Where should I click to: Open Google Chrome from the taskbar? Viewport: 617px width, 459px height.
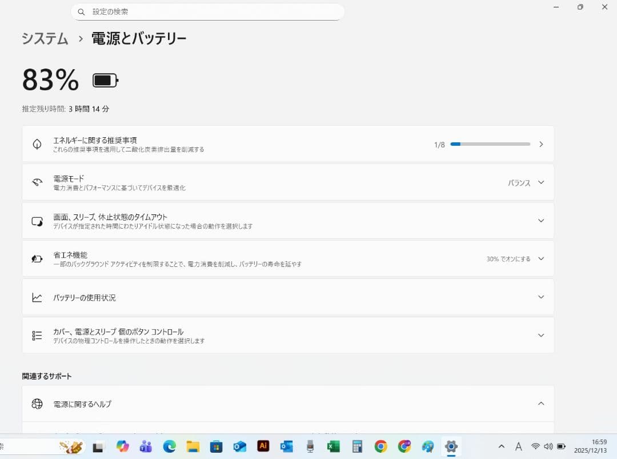(380, 447)
